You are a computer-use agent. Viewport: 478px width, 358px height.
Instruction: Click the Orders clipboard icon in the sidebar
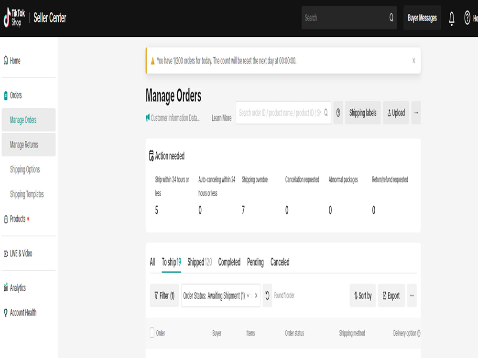coord(6,95)
